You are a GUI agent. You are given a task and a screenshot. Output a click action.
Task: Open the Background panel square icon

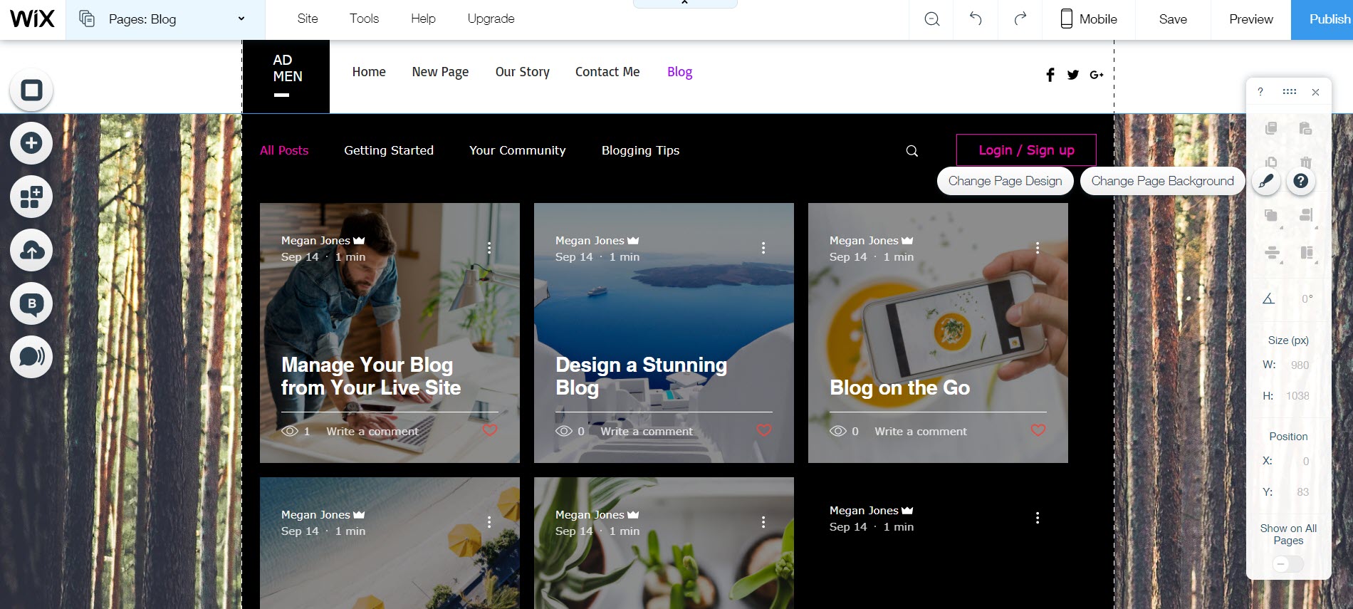(31, 90)
